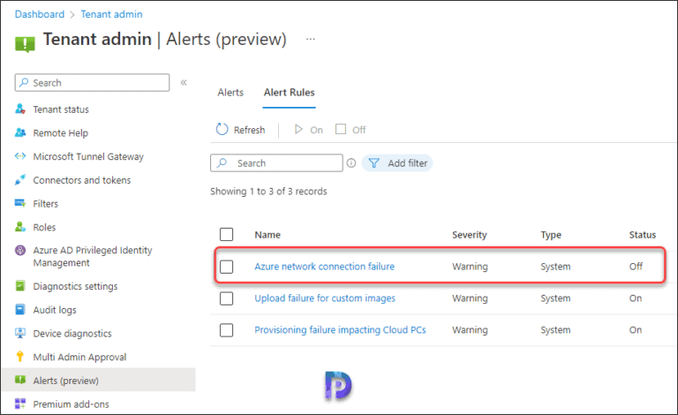Click the more options ellipsis in header
The image size is (678, 415).
pos(311,39)
